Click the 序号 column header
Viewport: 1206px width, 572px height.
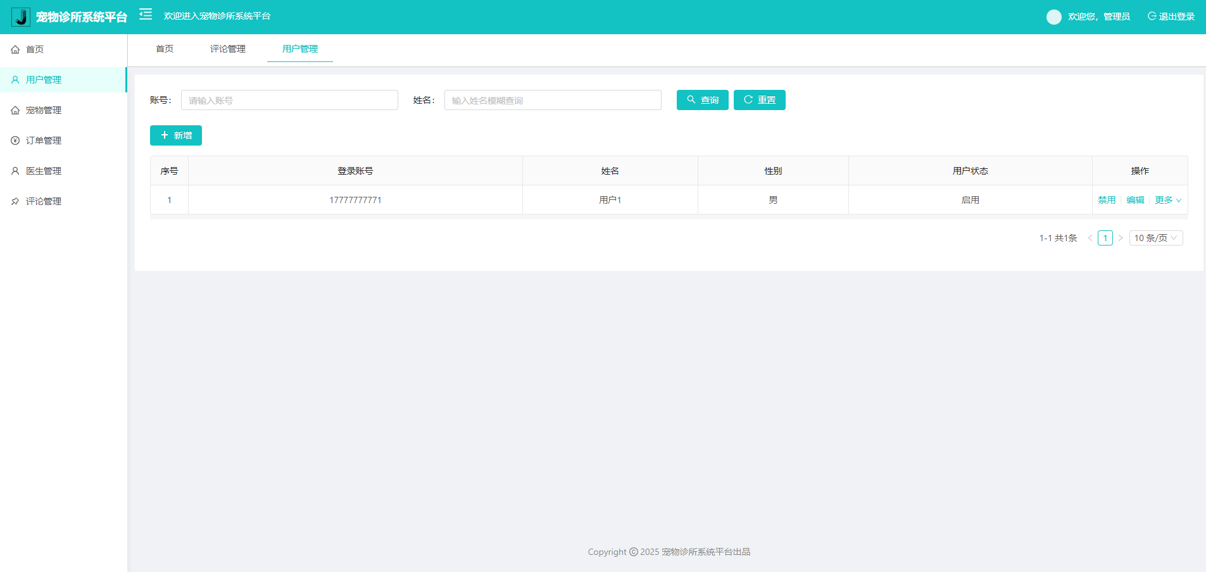(169, 171)
